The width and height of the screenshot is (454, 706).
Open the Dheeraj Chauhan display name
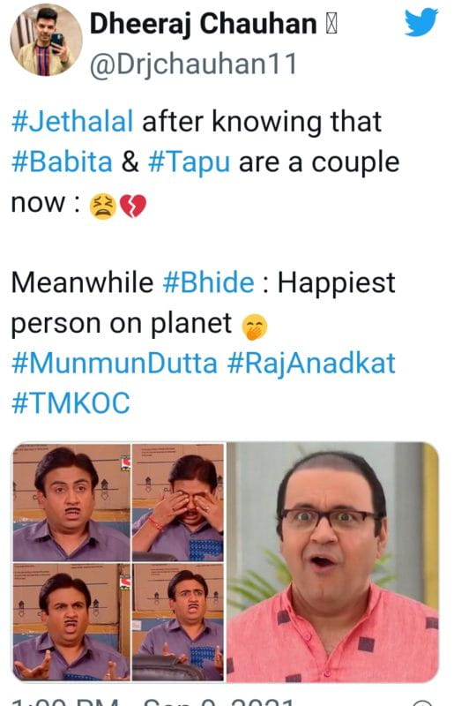click(204, 24)
